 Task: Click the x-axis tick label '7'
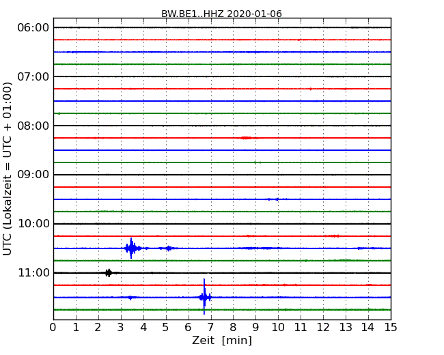point(210,328)
